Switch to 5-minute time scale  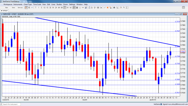pyautogui.click(x=42, y=8)
